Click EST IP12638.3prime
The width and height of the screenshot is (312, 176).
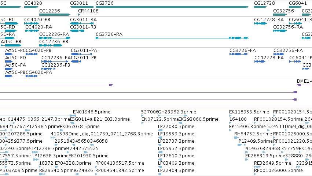pyautogui.click(x=51, y=156)
